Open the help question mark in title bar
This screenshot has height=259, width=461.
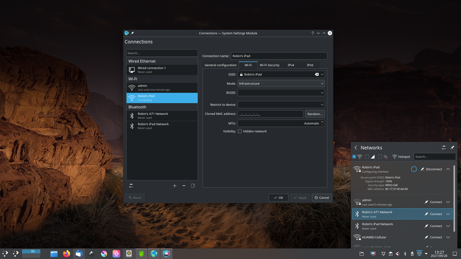point(312,33)
